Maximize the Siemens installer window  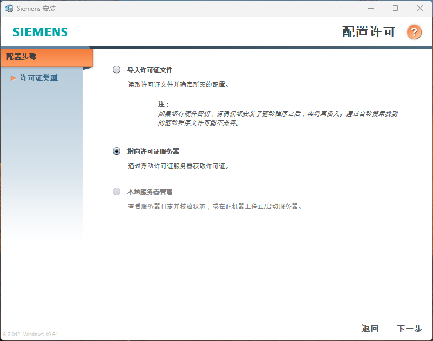(x=396, y=8)
